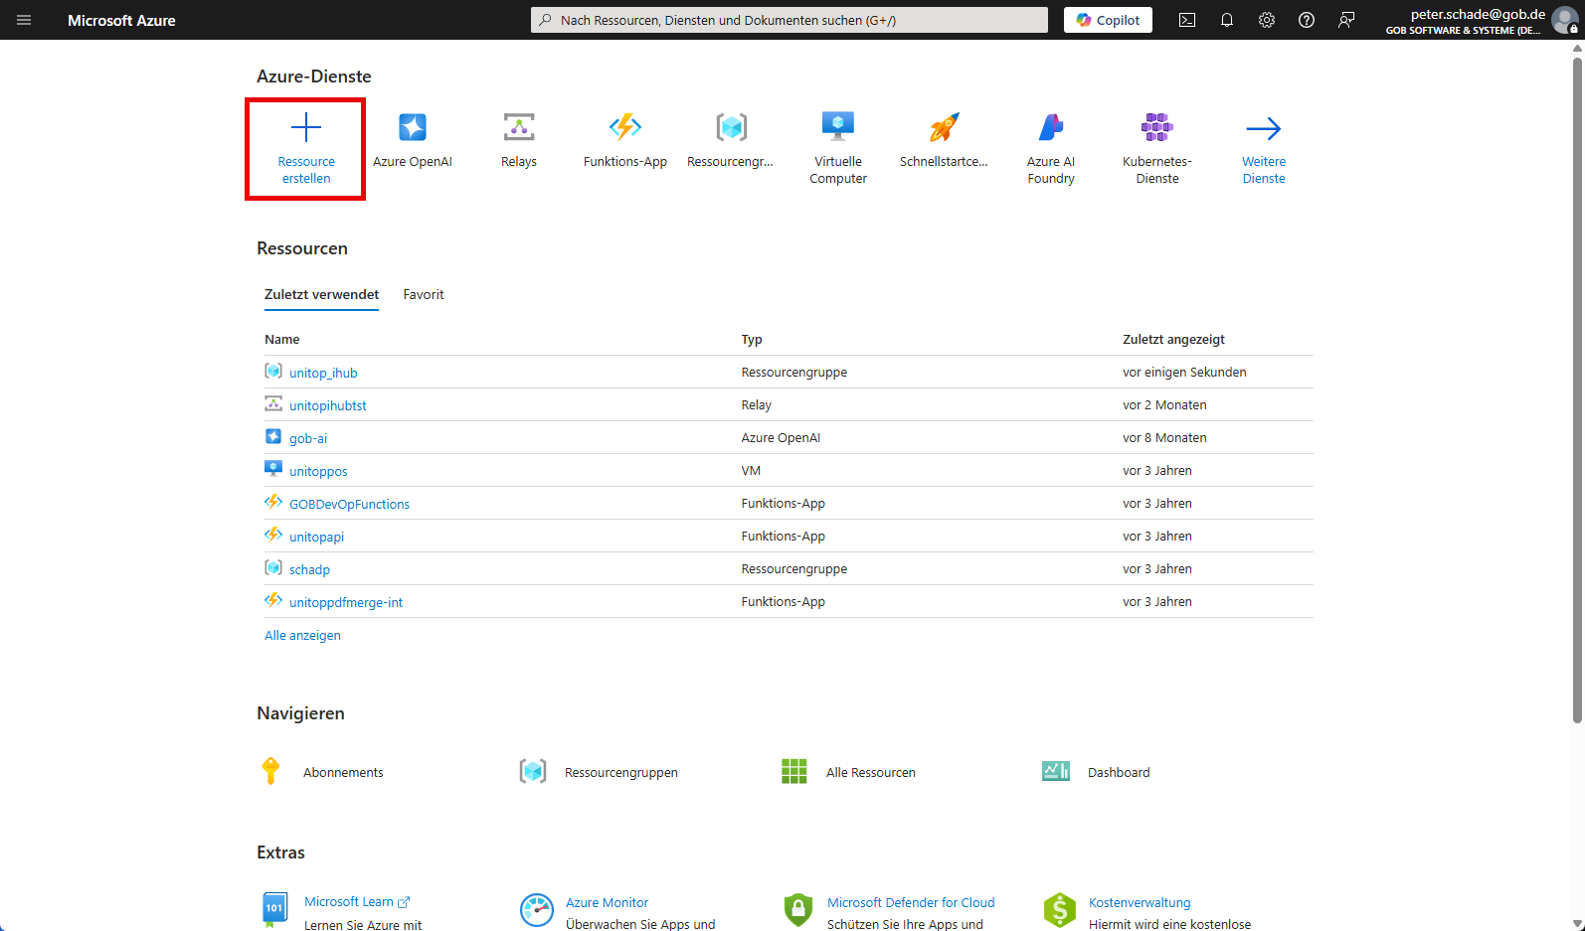
Task: Select the Zuletzt verwendet tab
Action: click(x=321, y=294)
